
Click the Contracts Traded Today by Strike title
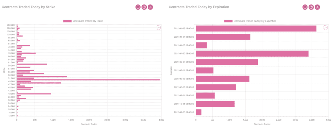[x=28, y=7]
